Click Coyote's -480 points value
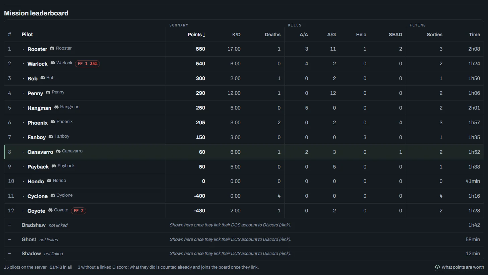This screenshot has width=488, height=275. [x=199, y=211]
